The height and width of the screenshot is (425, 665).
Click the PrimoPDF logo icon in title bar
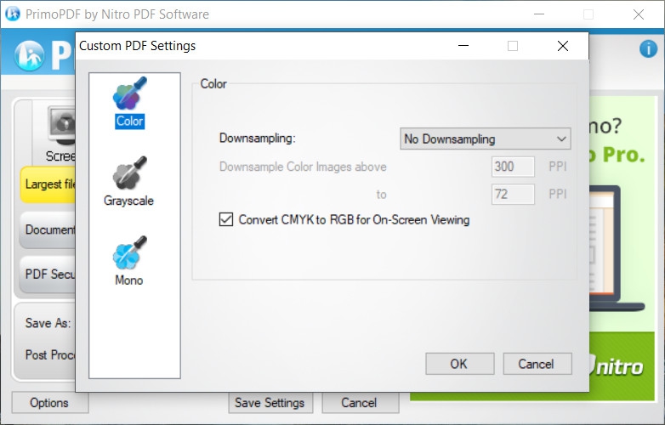point(12,14)
